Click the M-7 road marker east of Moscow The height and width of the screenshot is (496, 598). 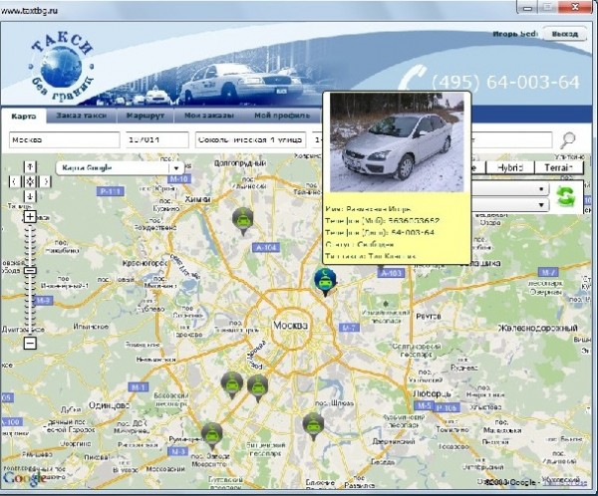(x=349, y=328)
